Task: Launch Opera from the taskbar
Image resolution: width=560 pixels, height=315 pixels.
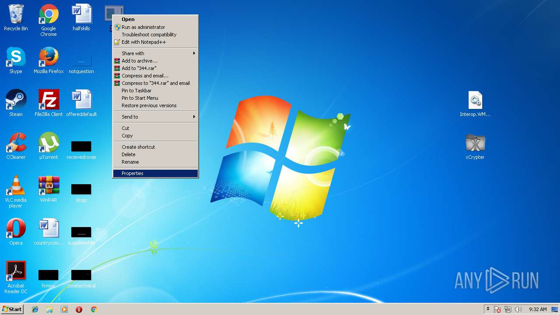Action: pos(79,309)
